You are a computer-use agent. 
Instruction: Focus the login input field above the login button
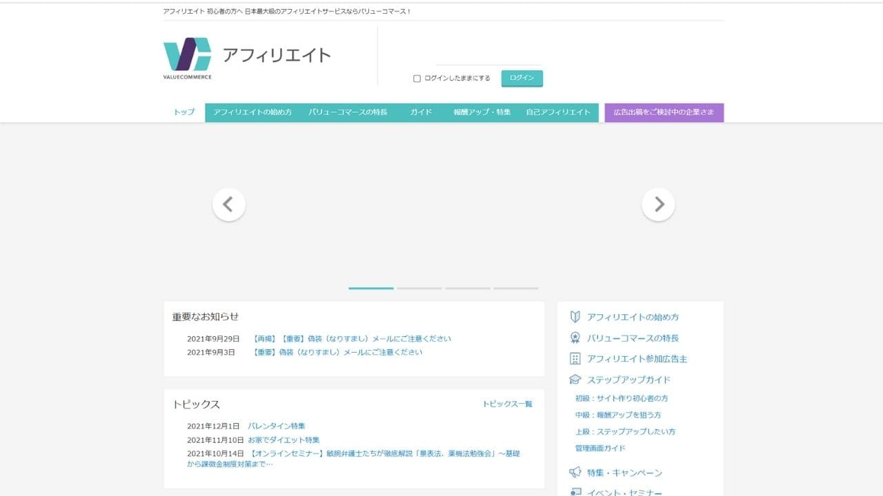point(488,58)
